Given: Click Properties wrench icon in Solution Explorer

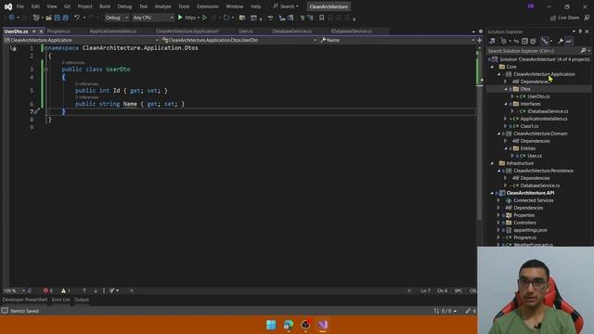Looking at the screenshot, I should coord(561,41).
